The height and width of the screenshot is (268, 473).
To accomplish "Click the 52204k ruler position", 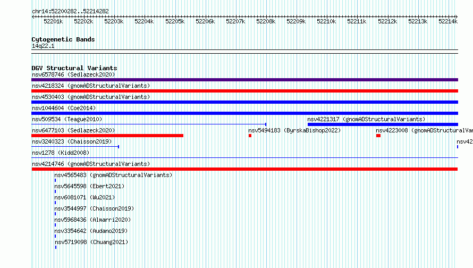I will coord(144,21).
